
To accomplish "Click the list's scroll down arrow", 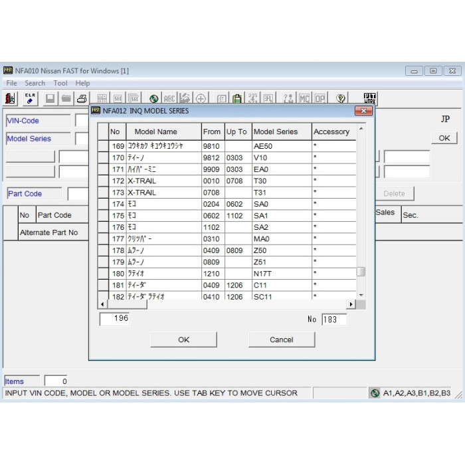I will (361, 295).
